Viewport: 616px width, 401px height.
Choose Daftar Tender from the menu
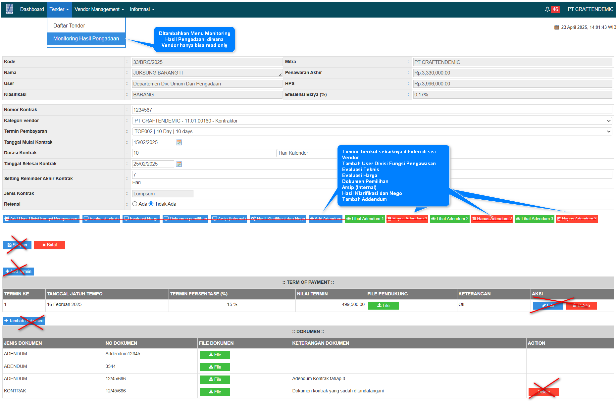[x=69, y=26]
